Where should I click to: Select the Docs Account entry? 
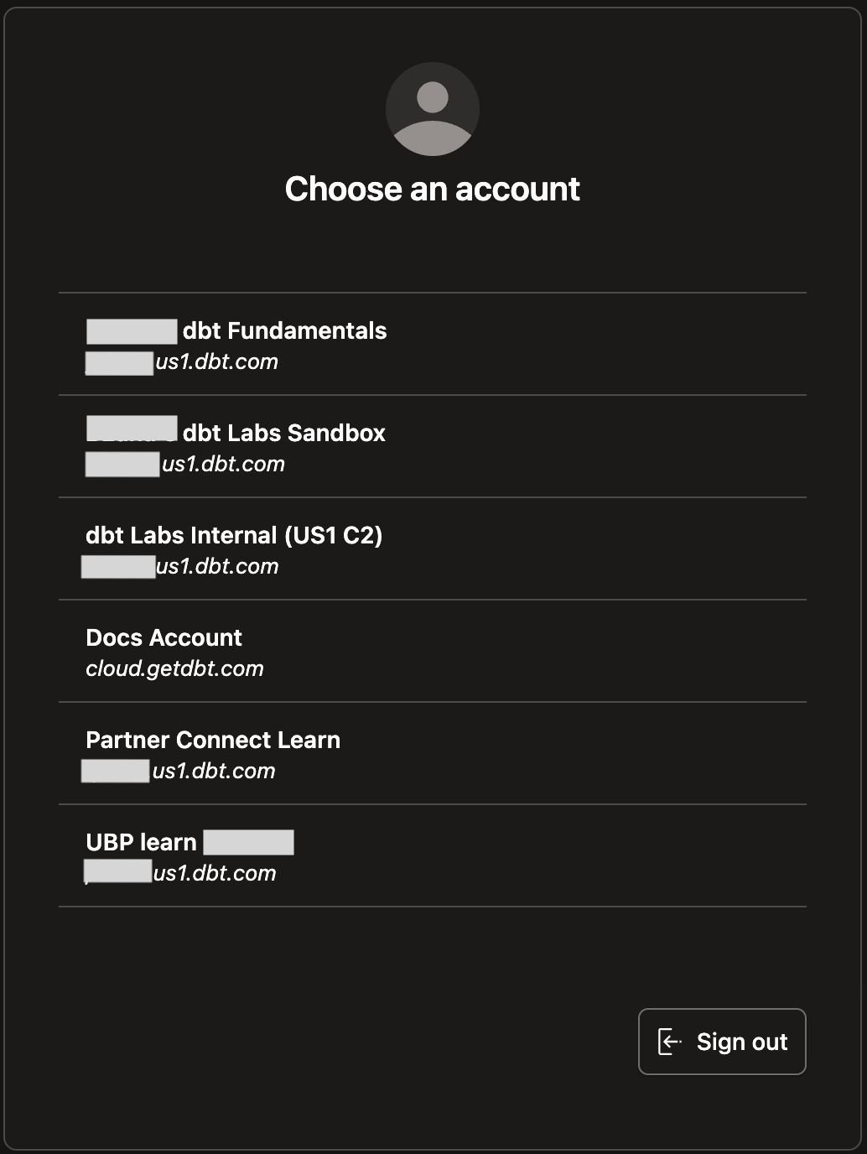click(x=433, y=651)
